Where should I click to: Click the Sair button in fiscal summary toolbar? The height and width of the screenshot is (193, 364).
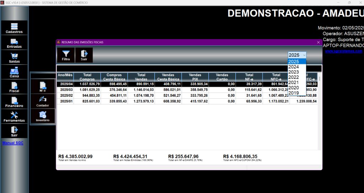[84, 55]
